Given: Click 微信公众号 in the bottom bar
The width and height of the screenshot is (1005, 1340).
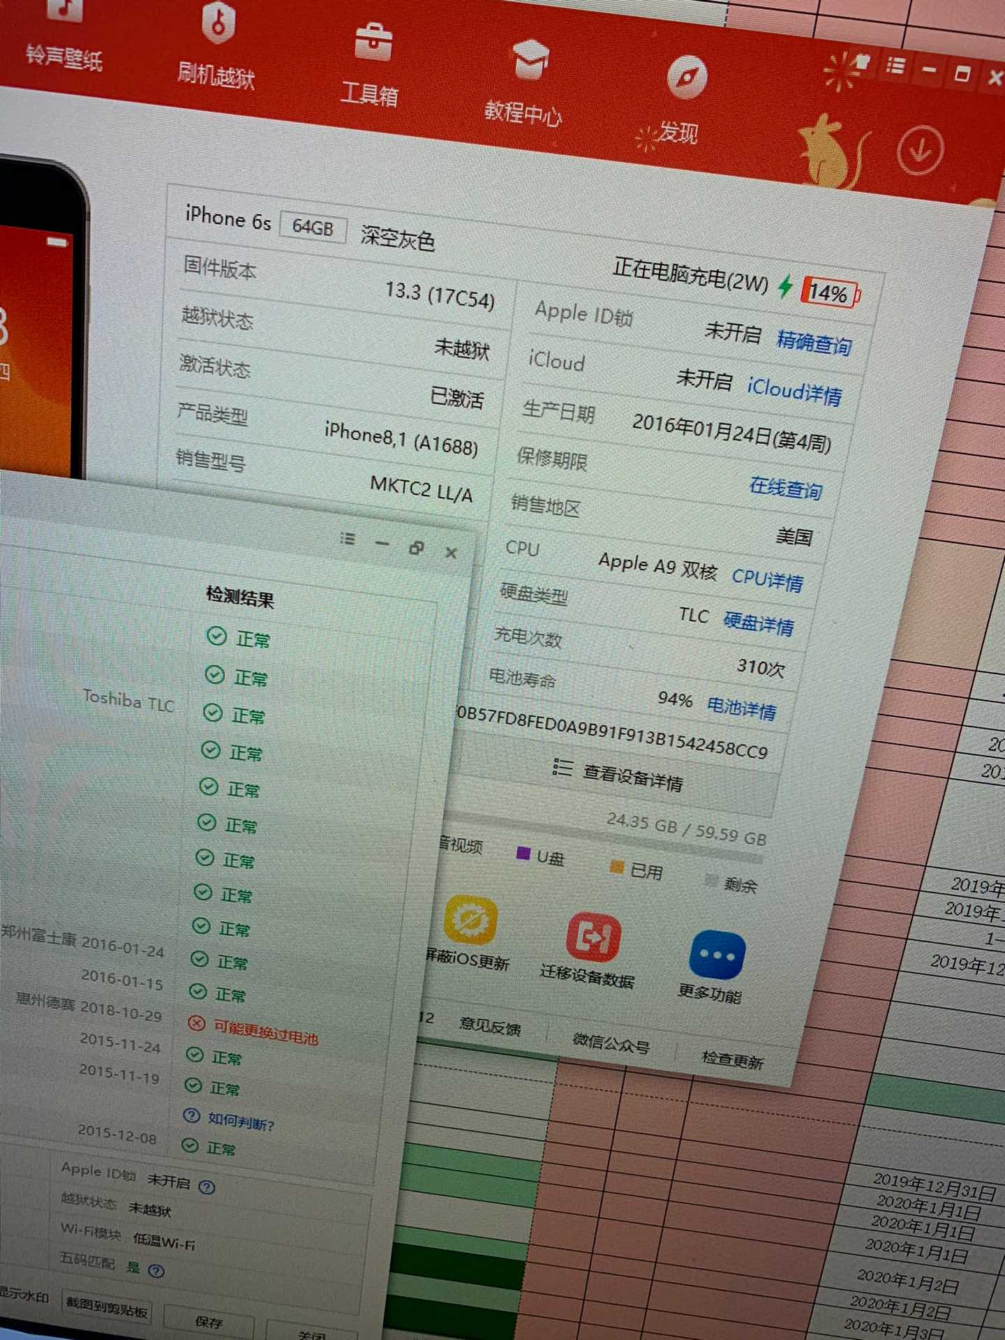Looking at the screenshot, I should pyautogui.click(x=611, y=1043).
